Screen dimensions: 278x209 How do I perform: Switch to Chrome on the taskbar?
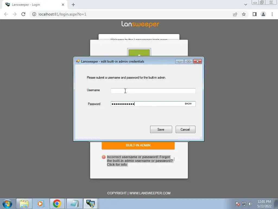point(57,204)
